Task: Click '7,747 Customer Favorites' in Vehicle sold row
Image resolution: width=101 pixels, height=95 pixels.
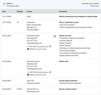Action: [38, 75]
